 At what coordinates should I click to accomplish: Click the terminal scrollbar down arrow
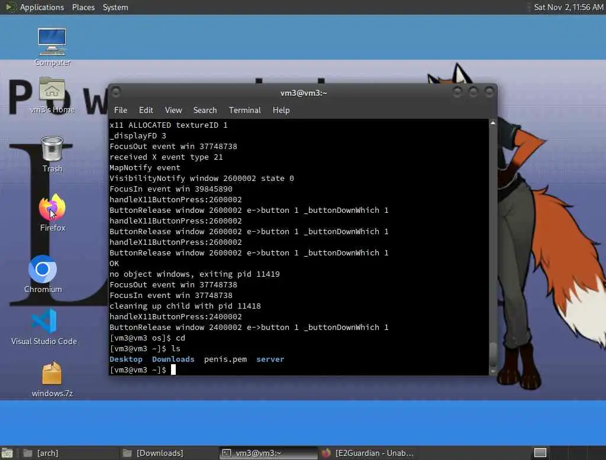(493, 371)
